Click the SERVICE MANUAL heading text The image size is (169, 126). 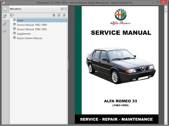pyautogui.click(x=121, y=33)
